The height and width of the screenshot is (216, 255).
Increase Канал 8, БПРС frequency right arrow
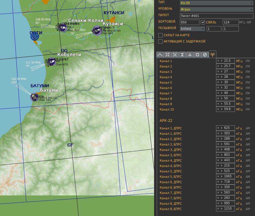221,209
